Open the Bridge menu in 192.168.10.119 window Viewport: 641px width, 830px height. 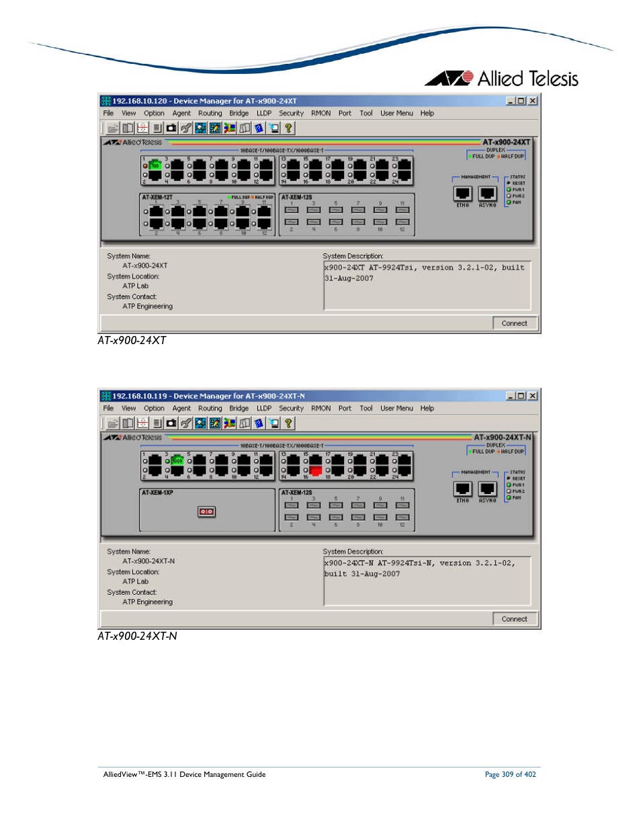coord(239,409)
